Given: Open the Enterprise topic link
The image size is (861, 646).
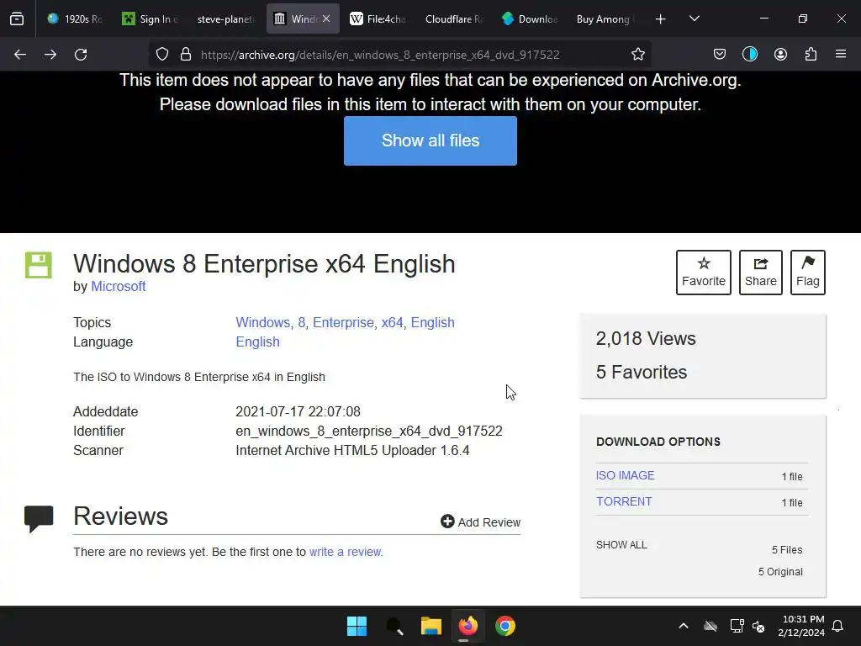Looking at the screenshot, I should 343,322.
